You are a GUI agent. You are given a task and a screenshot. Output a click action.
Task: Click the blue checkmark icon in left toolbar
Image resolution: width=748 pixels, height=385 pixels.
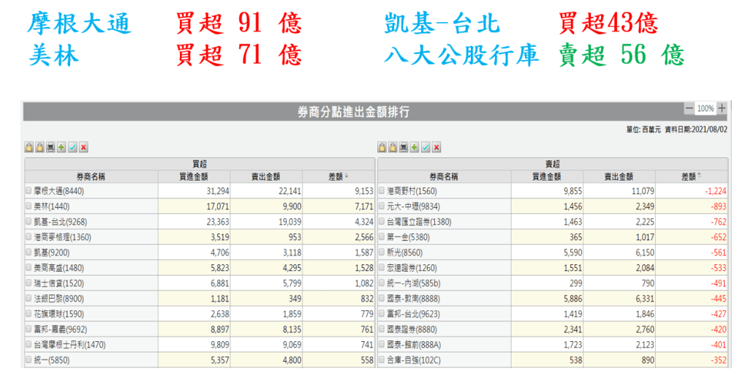tap(72, 148)
